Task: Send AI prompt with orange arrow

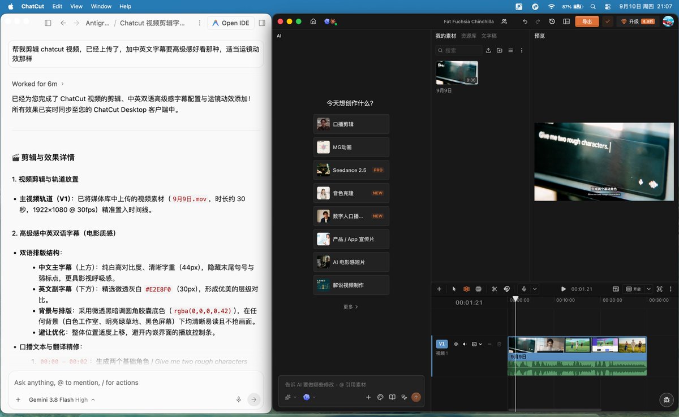Action: click(x=416, y=397)
